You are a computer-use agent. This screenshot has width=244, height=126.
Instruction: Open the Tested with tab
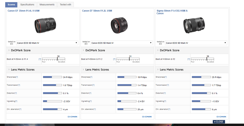65,5
